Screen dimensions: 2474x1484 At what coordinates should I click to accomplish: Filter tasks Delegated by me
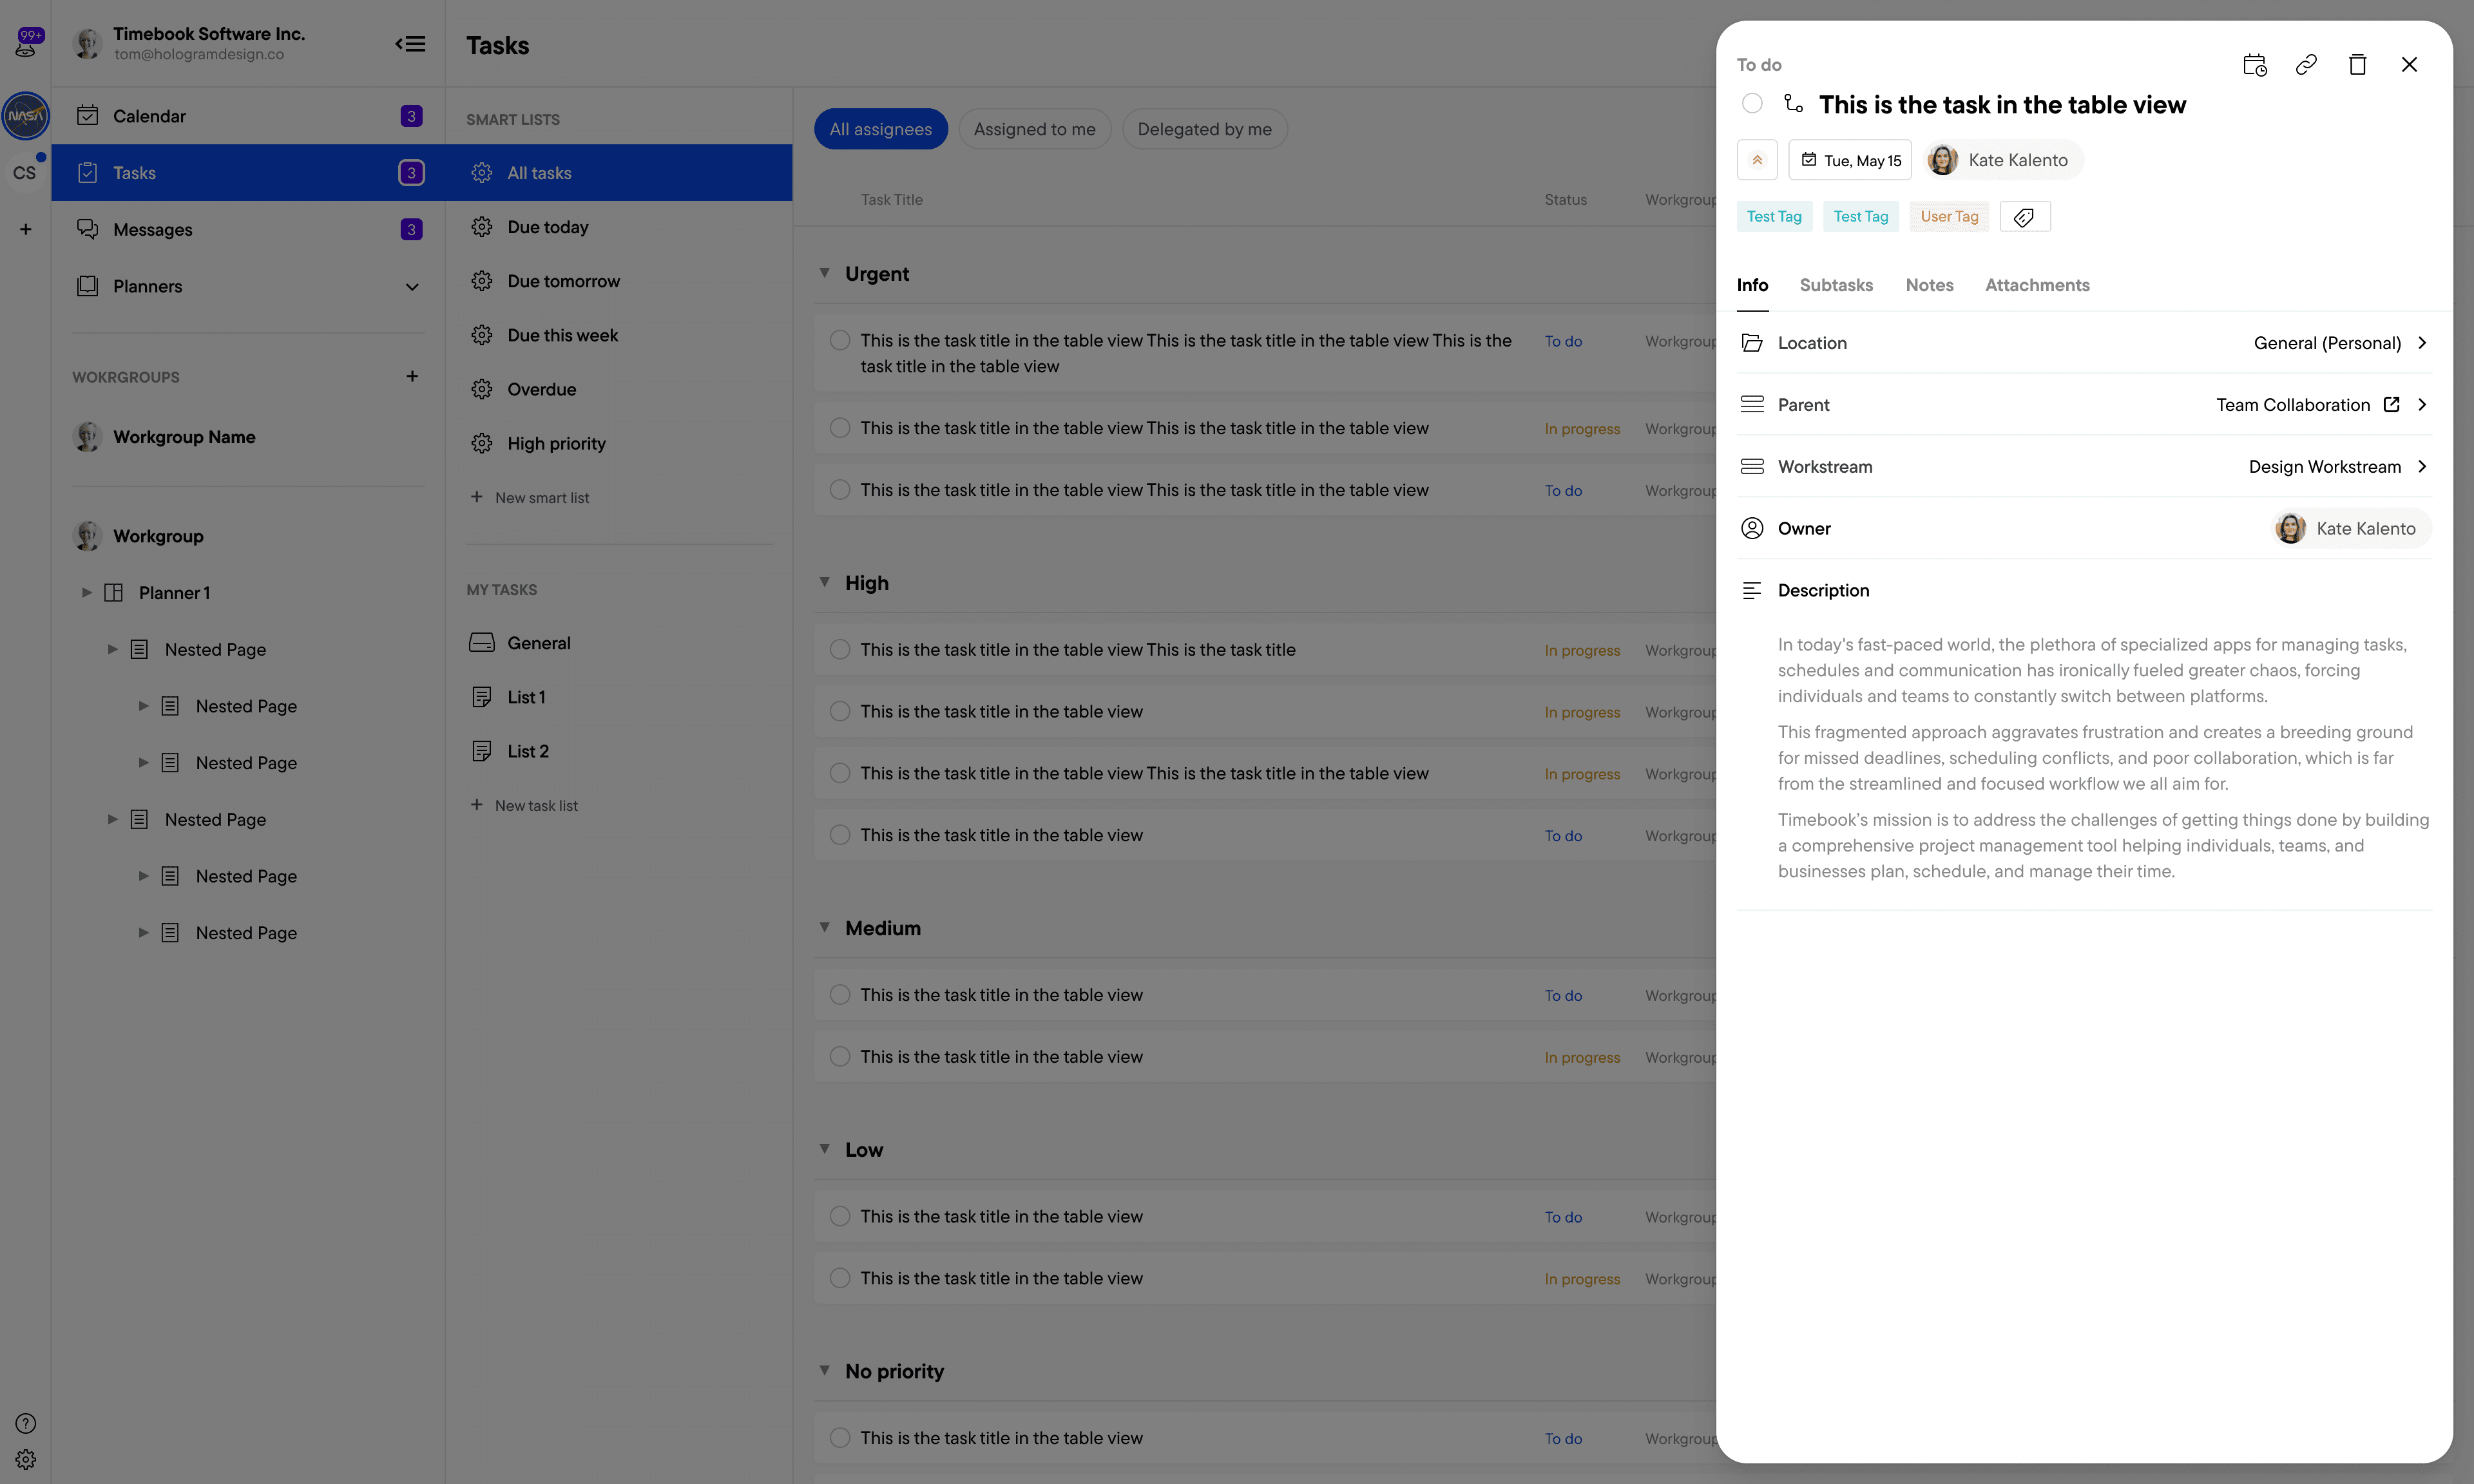(x=1204, y=129)
